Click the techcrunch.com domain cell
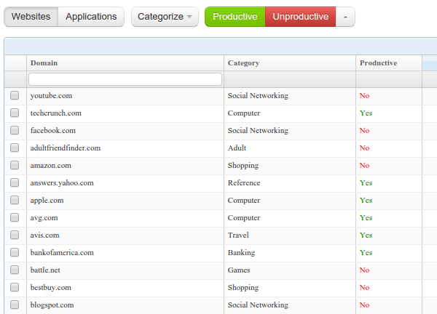The width and height of the screenshot is (437, 314). [x=125, y=113]
